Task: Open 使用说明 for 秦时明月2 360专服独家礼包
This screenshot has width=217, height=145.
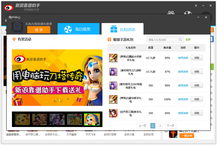Action: pyautogui.click(x=183, y=85)
